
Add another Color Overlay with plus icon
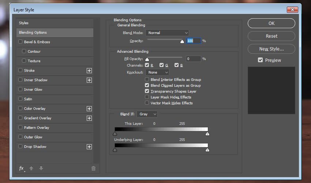[89, 109]
